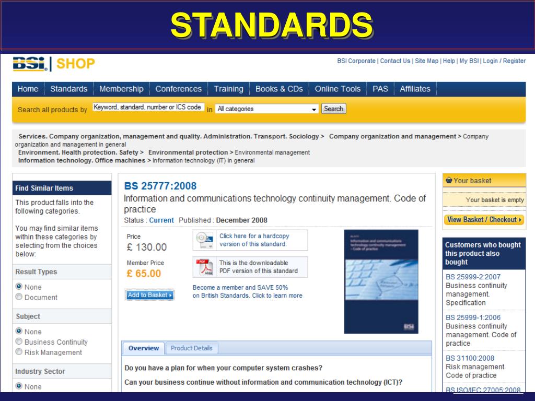Click the basket icon beside Your basket
The image size is (535, 401).
pos(449,180)
